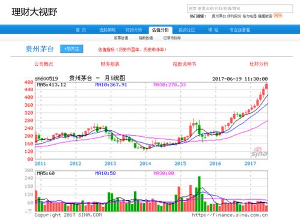Viewport: 300px width, 219px height.
Task: Click the 2014 label on price axis
Action: [145, 164]
